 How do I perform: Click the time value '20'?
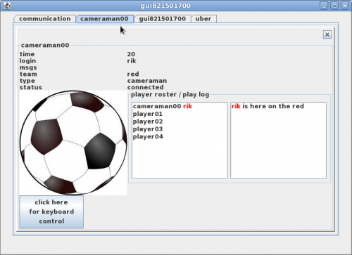tap(131, 54)
